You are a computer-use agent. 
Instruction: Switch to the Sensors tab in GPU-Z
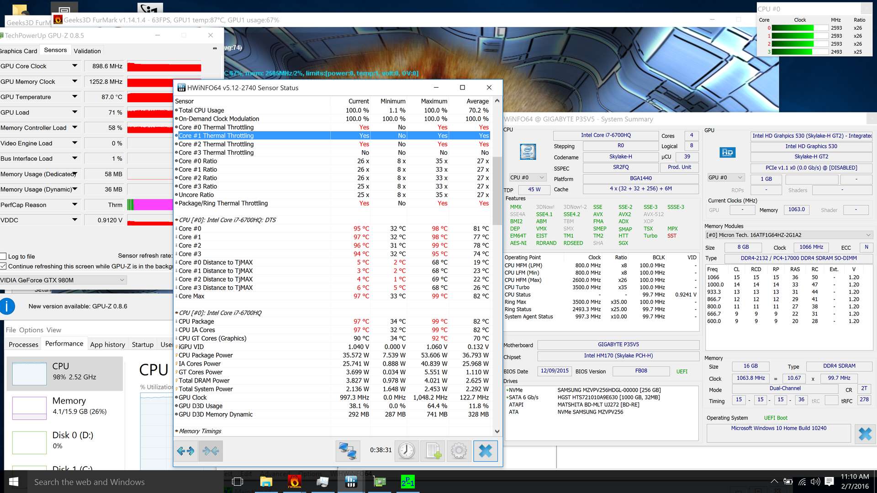(55, 50)
